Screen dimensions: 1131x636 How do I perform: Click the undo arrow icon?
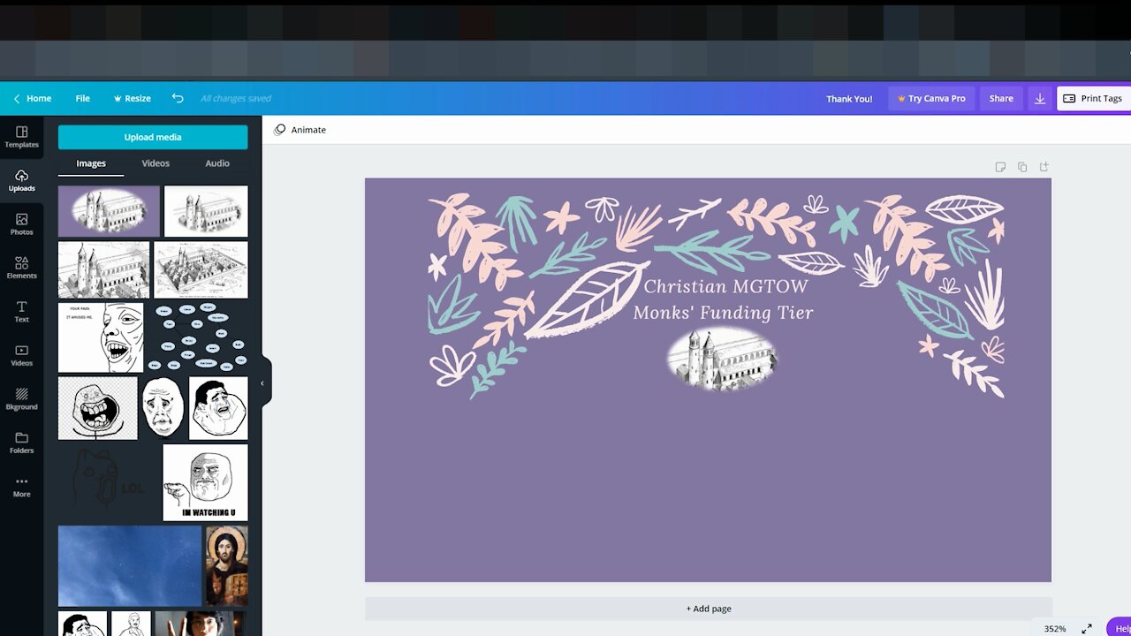178,98
